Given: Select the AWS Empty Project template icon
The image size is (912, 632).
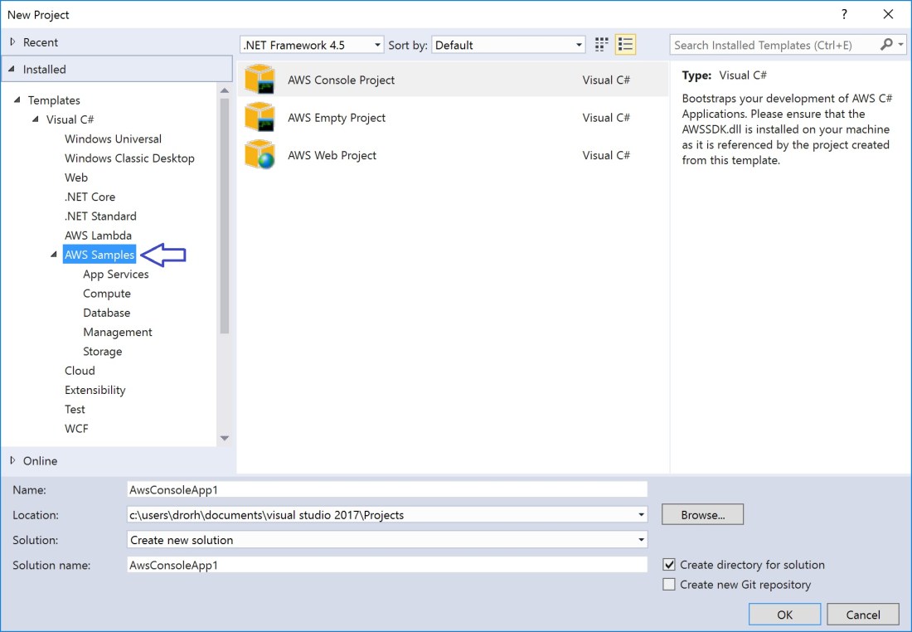Looking at the screenshot, I should [x=260, y=118].
